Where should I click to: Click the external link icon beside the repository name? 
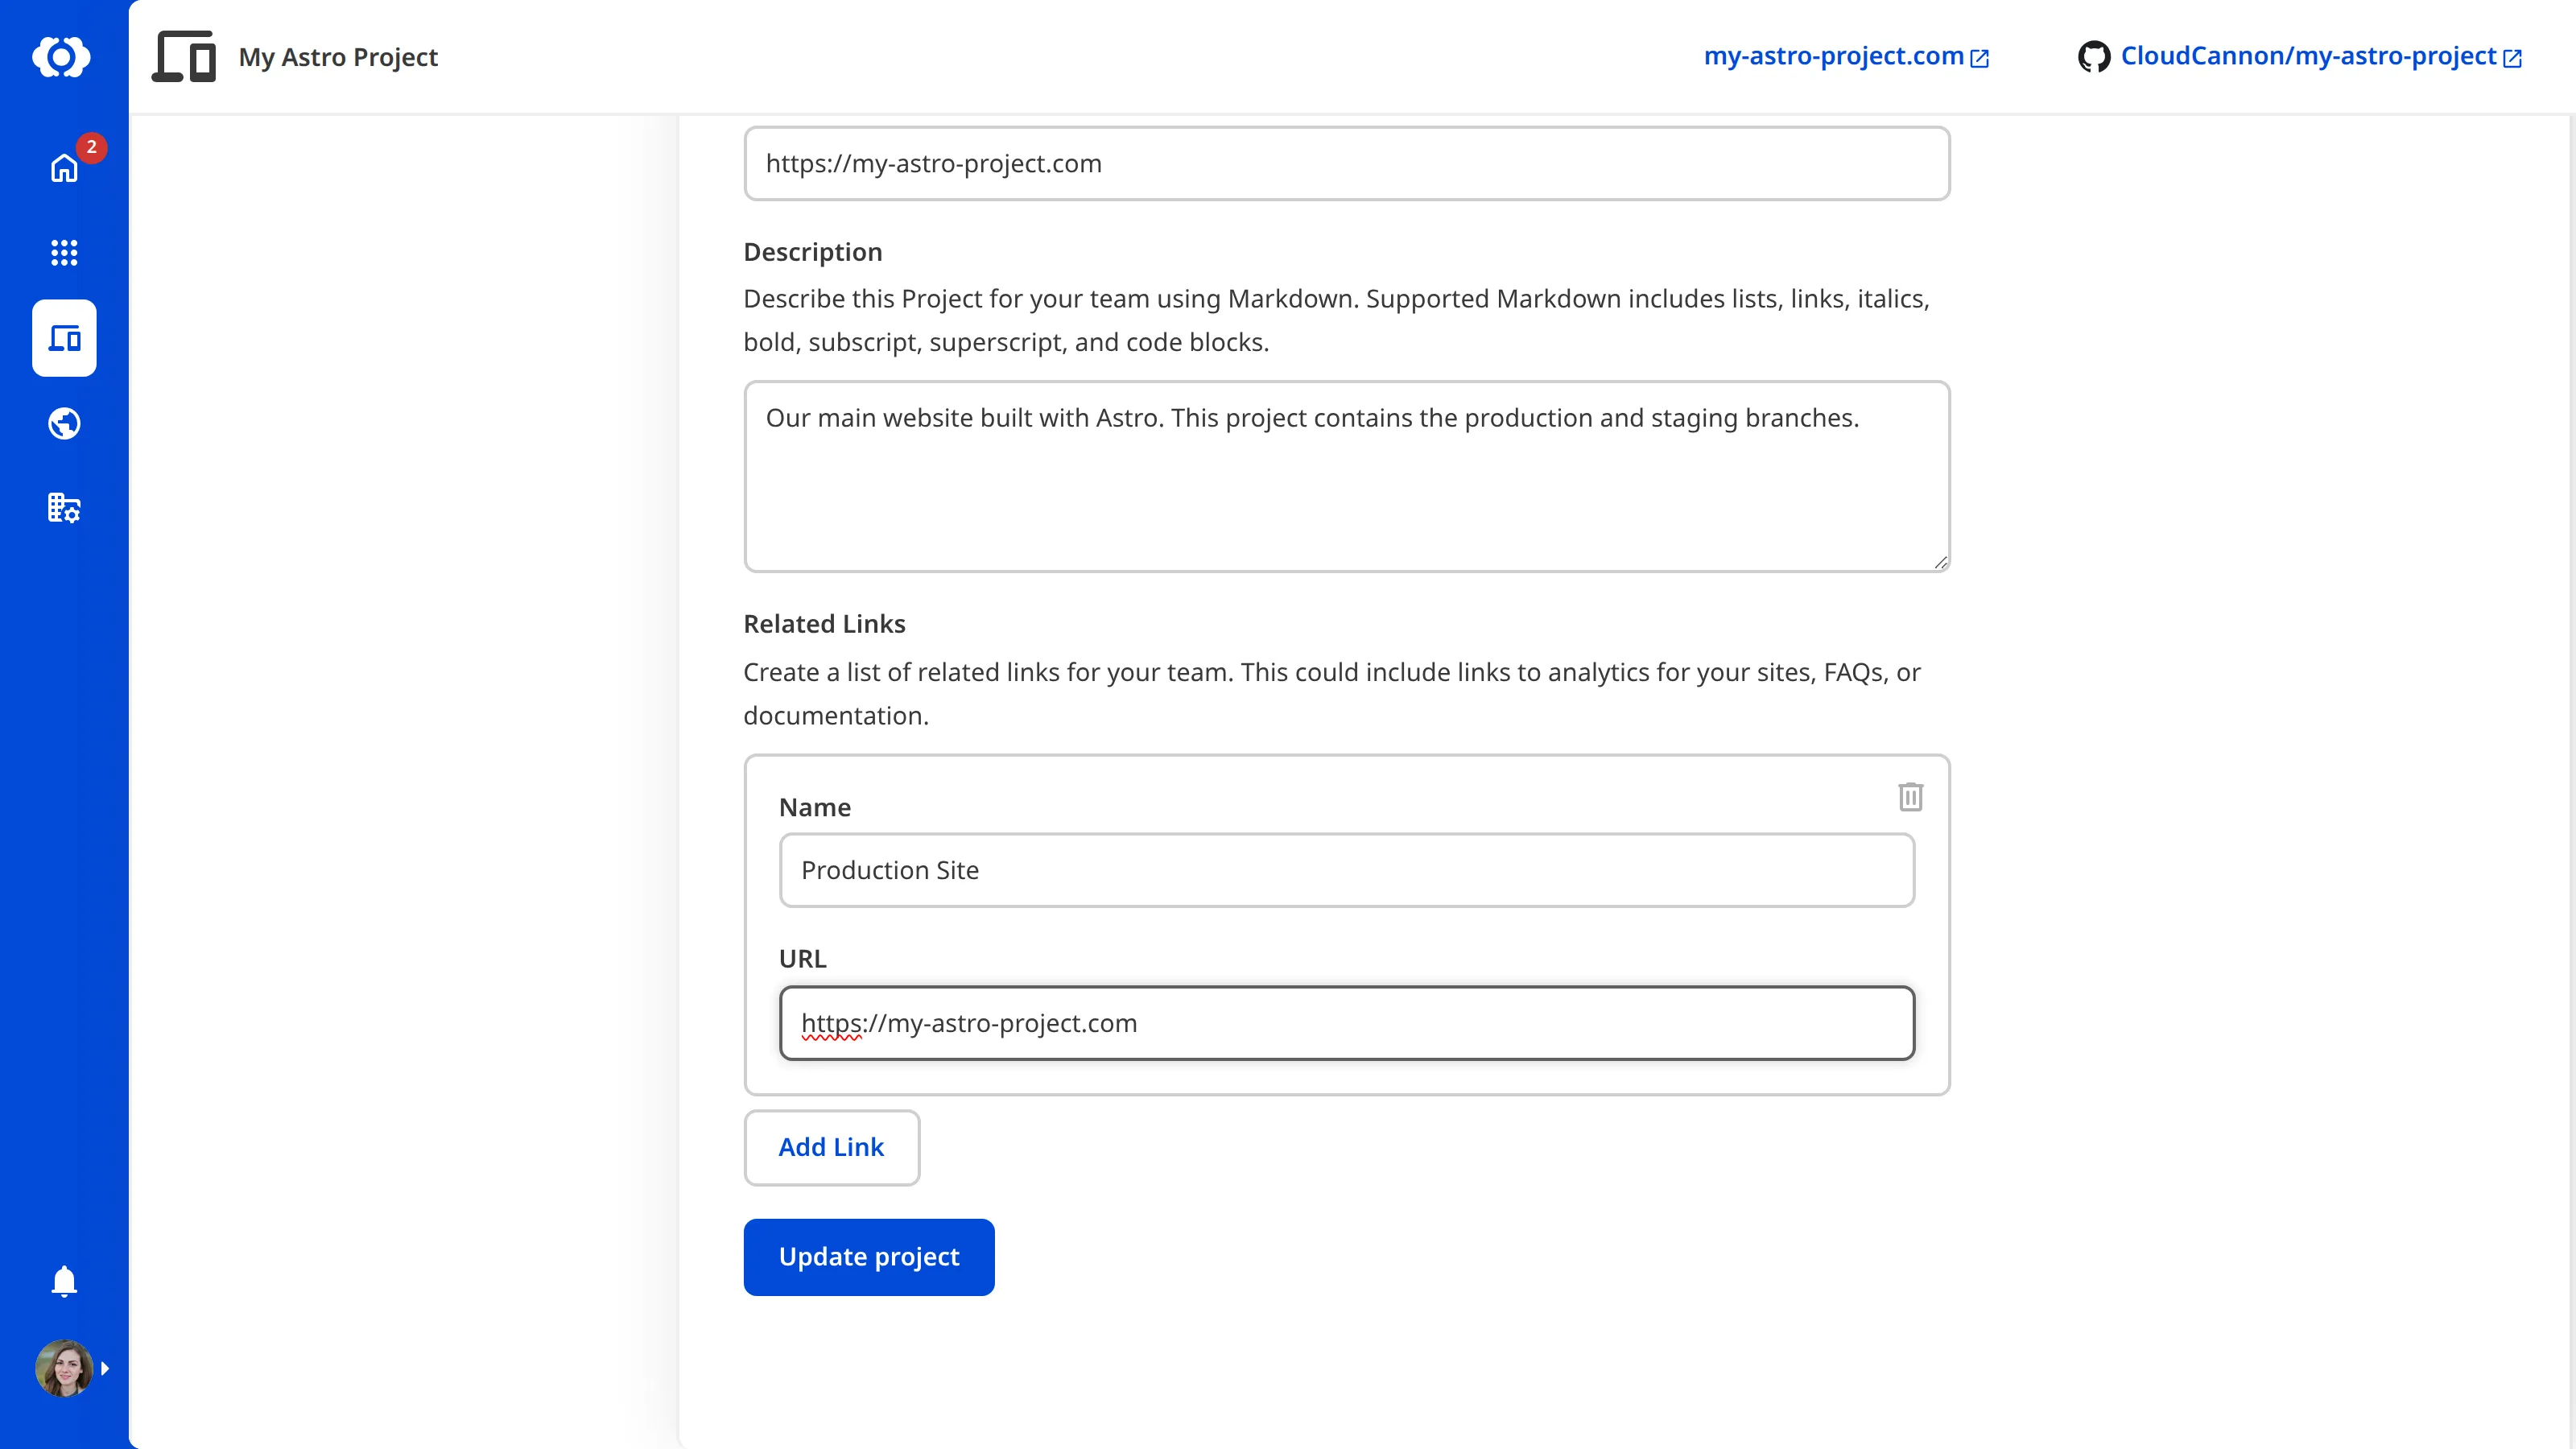[2513, 58]
